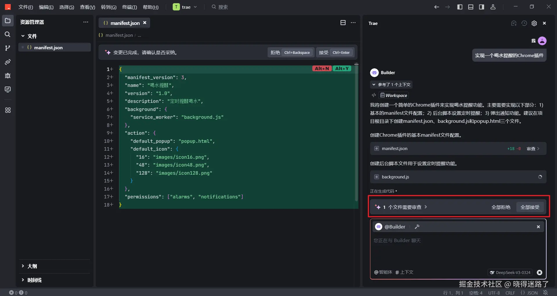This screenshot has height=296, width=557.
Task: Collapse the 文件 section in the Explorer
Action: [23, 36]
